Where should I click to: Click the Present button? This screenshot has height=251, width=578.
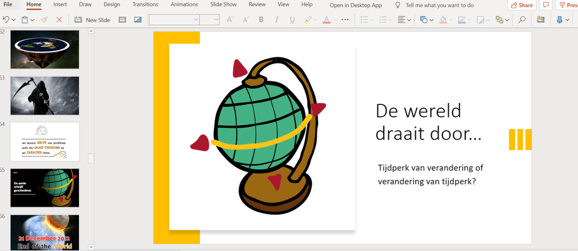(567, 5)
